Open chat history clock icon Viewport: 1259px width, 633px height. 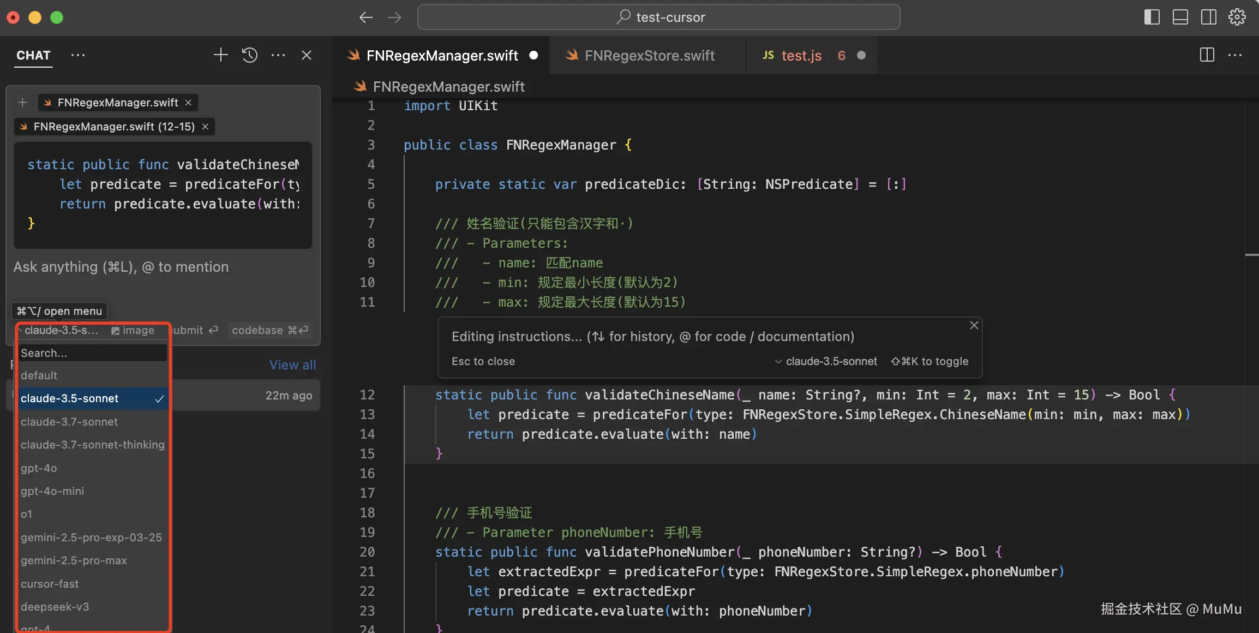point(250,55)
